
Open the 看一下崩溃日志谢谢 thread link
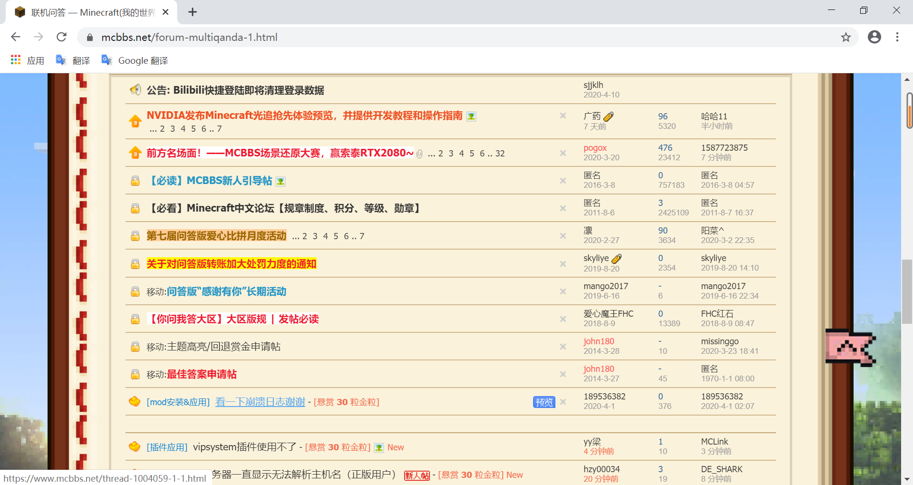[260, 402]
